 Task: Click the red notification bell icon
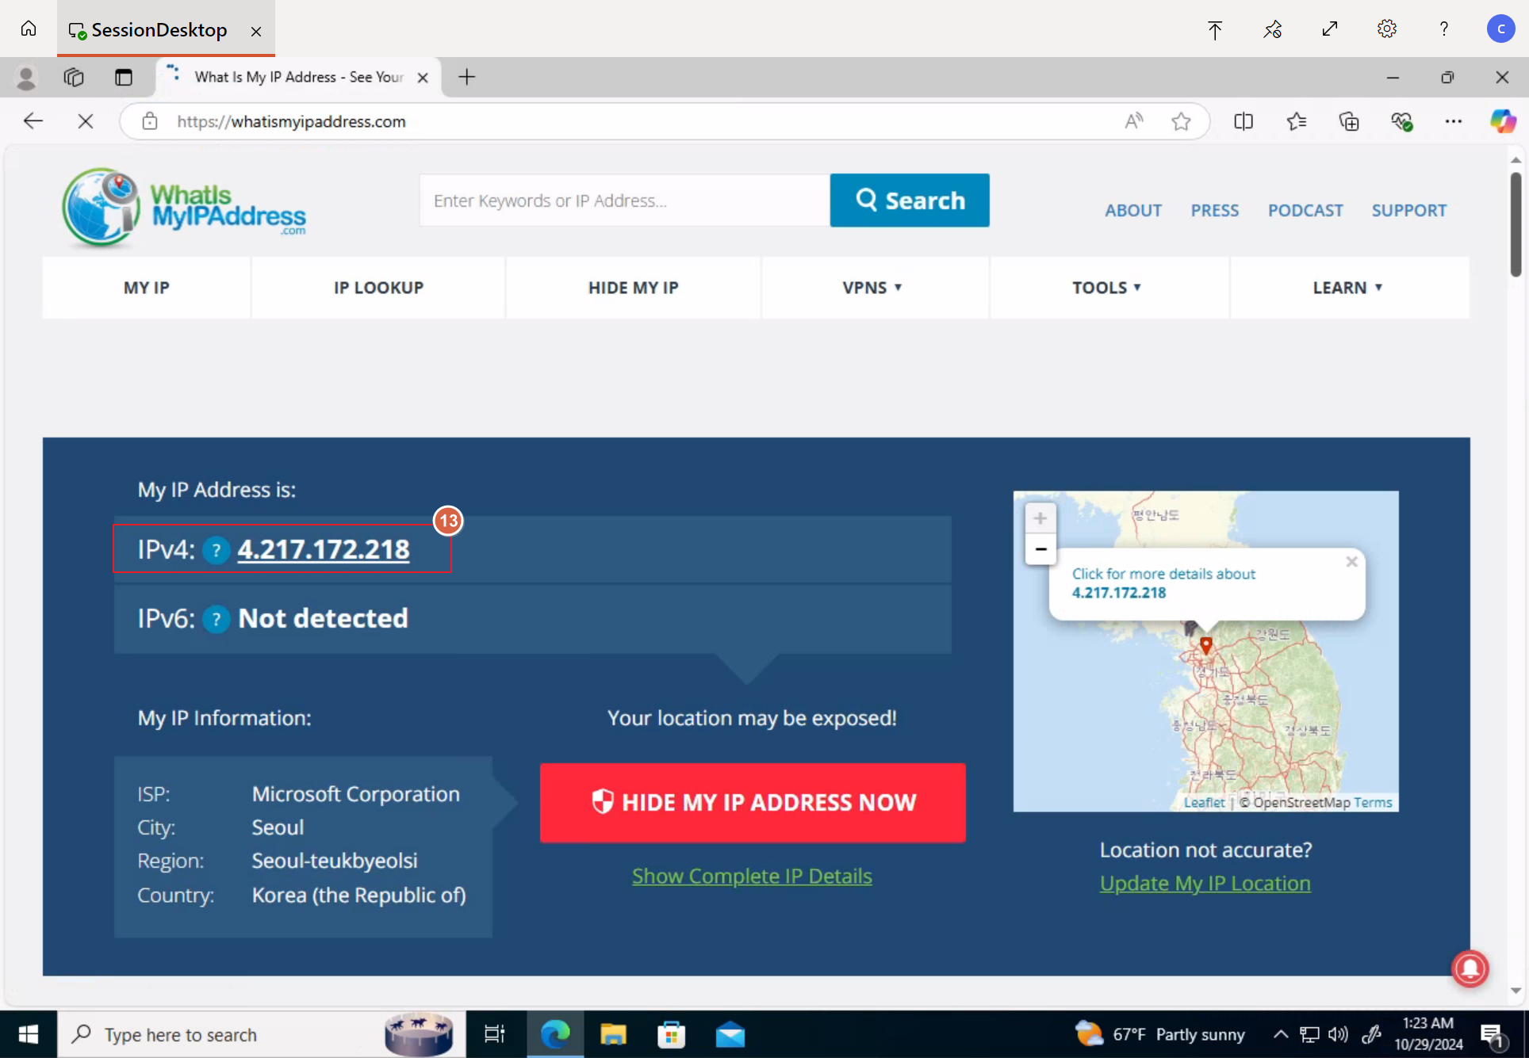point(1470,968)
